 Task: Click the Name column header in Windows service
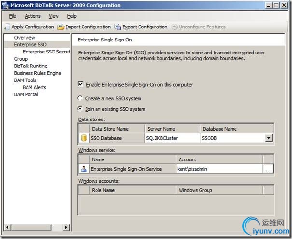pyautogui.click(x=132, y=159)
